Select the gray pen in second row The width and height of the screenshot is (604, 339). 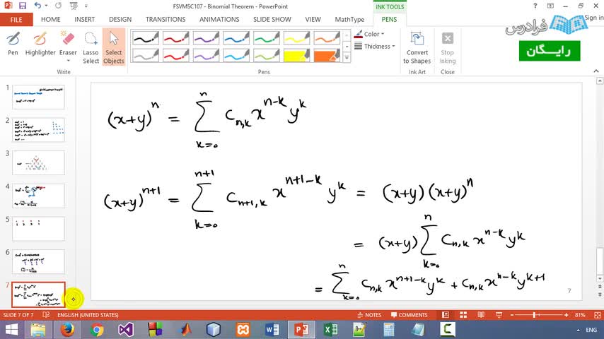coord(145,55)
